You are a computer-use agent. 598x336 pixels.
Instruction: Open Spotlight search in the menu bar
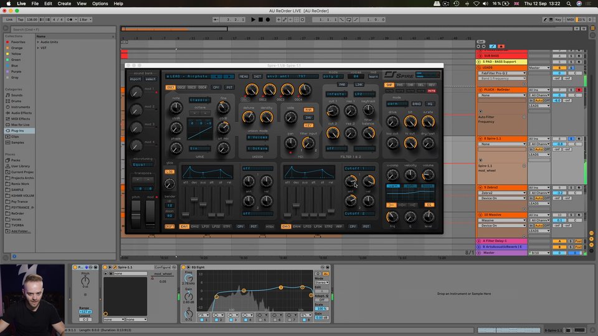tap(569, 4)
